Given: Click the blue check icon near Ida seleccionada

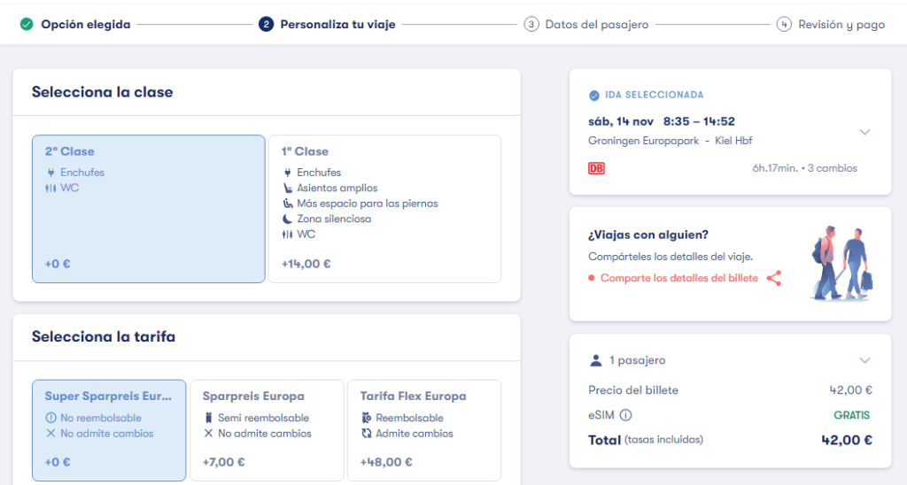Looking at the screenshot, I should pos(594,96).
